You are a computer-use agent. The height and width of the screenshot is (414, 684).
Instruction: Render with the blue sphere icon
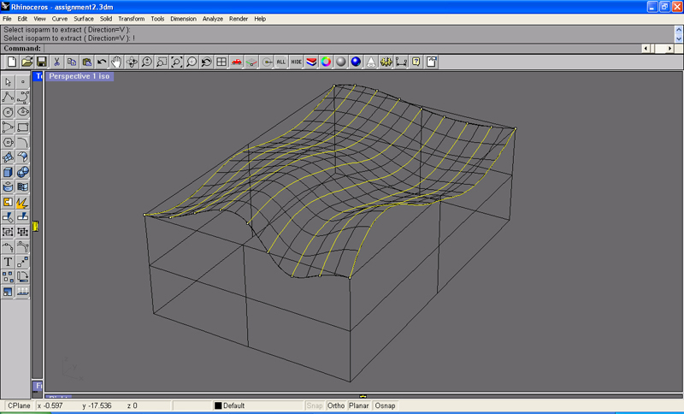pos(356,62)
